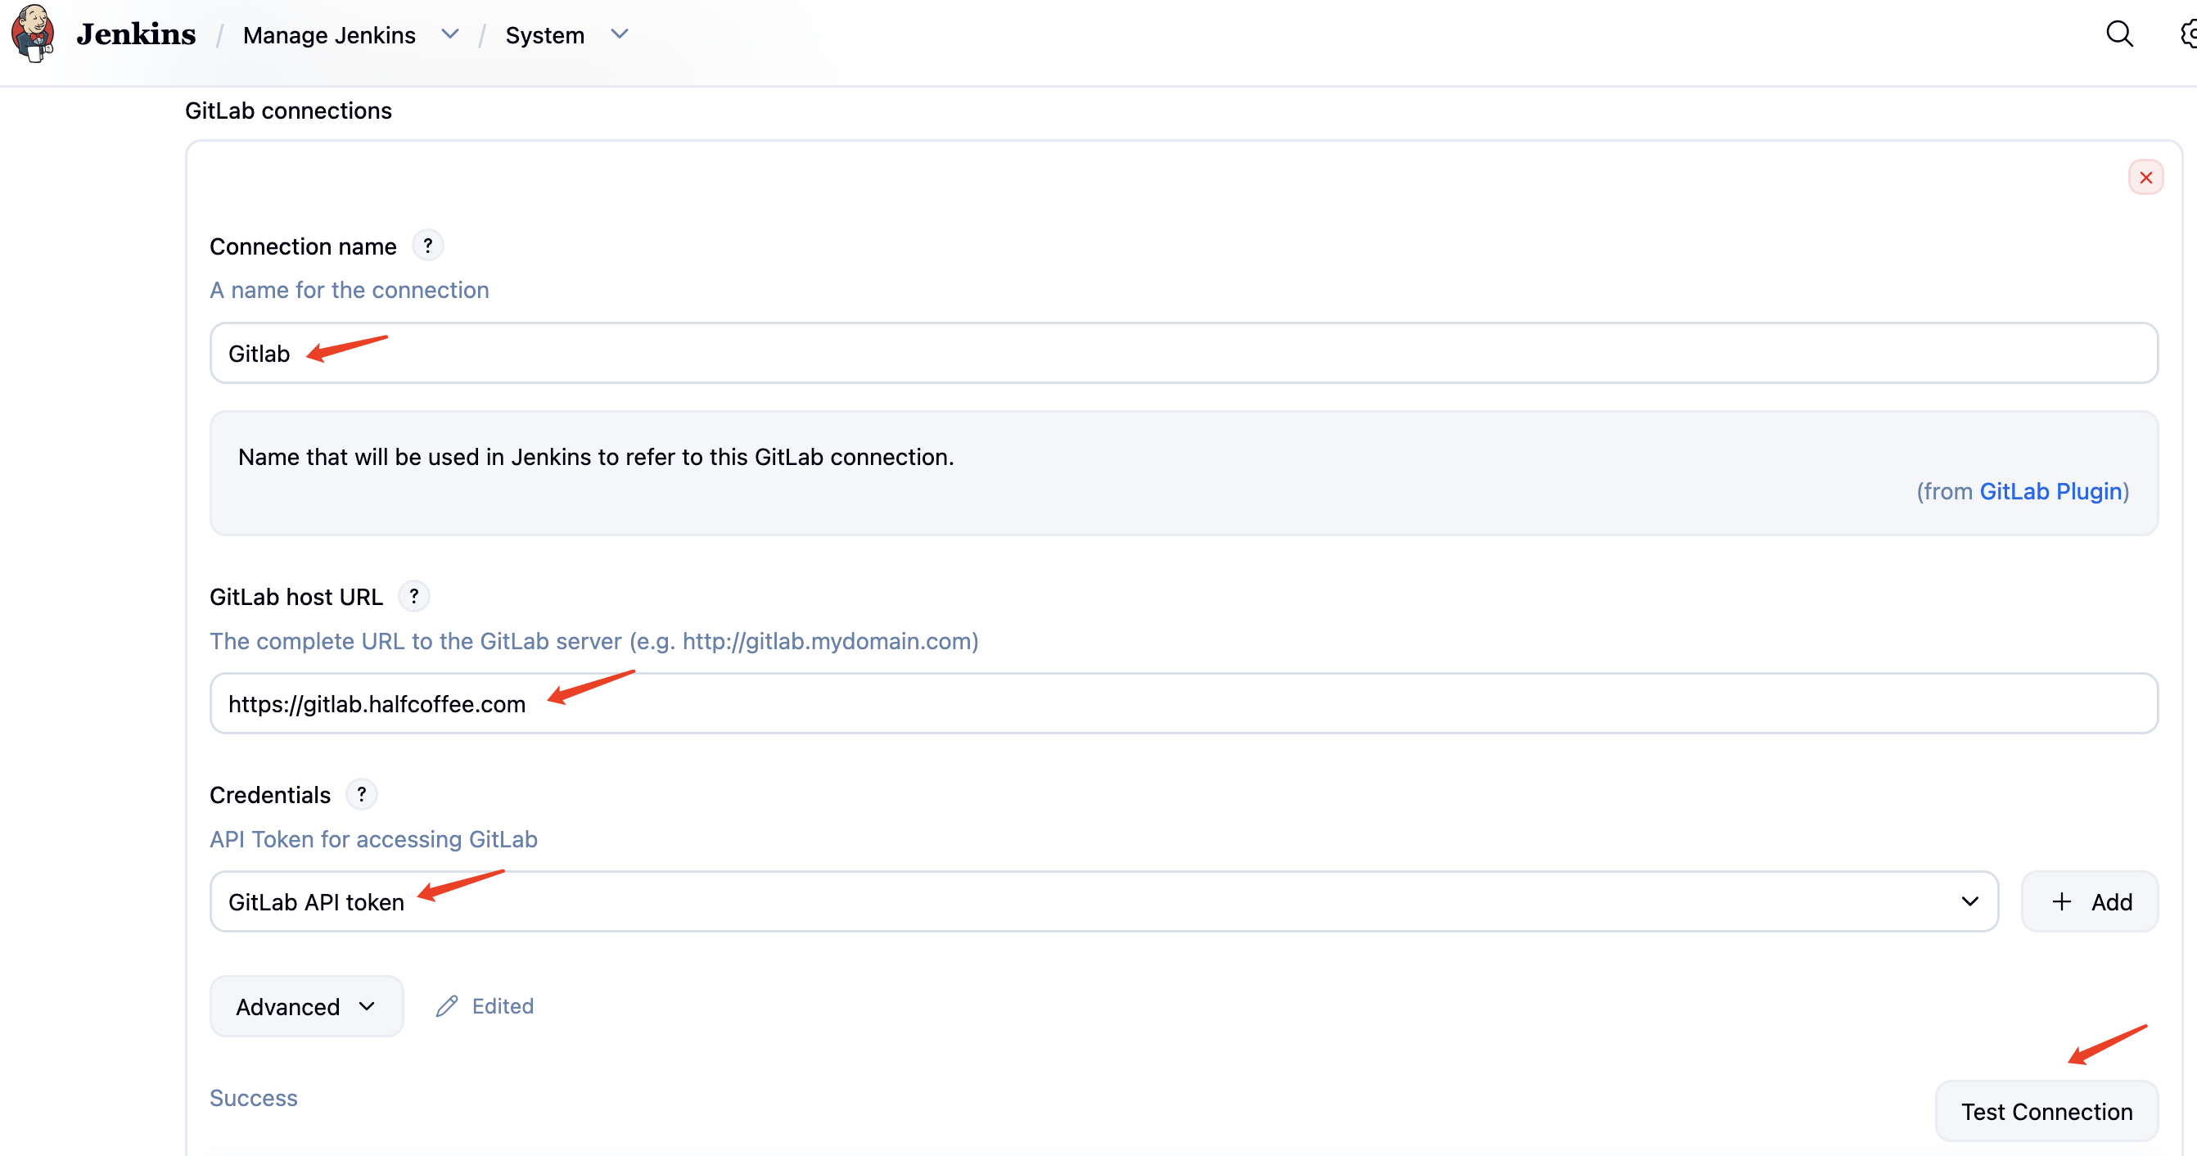Viewport: 2197px width, 1156px height.
Task: Click Jenkins title text in header
Action: (137, 34)
